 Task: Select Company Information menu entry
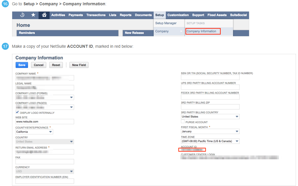point(202,31)
